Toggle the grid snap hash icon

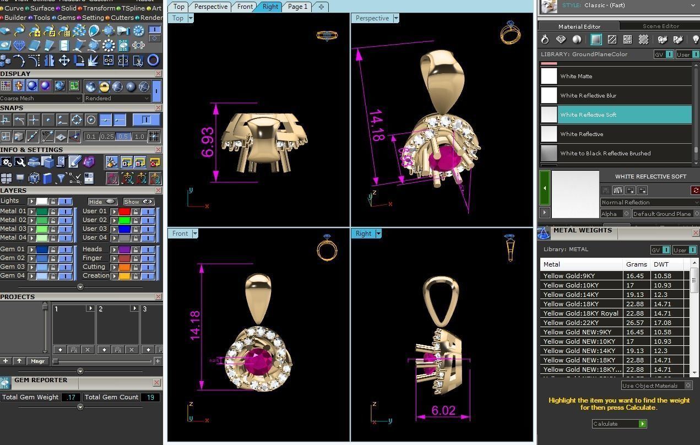[x=154, y=136]
